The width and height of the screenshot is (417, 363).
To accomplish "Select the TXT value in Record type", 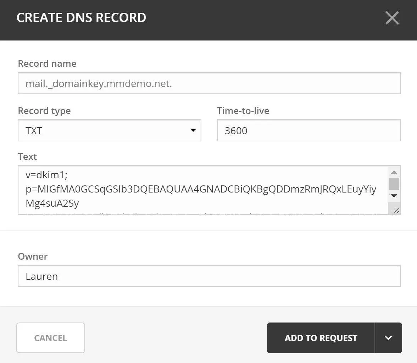I will pyautogui.click(x=34, y=131).
